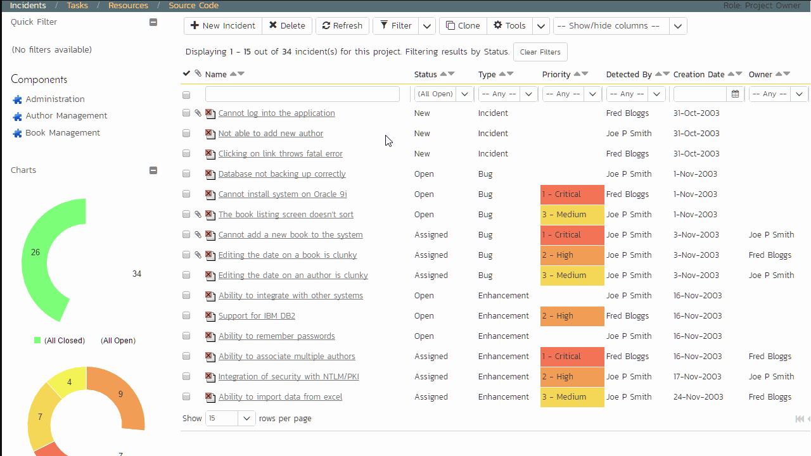Select the New Incident plus icon
This screenshot has width=811, height=456.
(x=195, y=25)
